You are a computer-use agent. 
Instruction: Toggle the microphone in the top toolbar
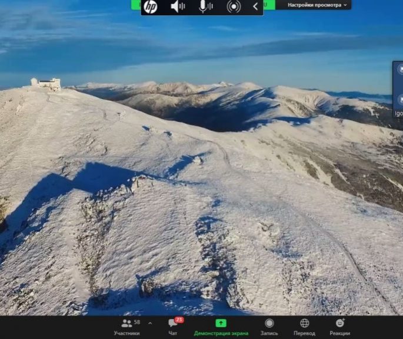(x=205, y=6)
